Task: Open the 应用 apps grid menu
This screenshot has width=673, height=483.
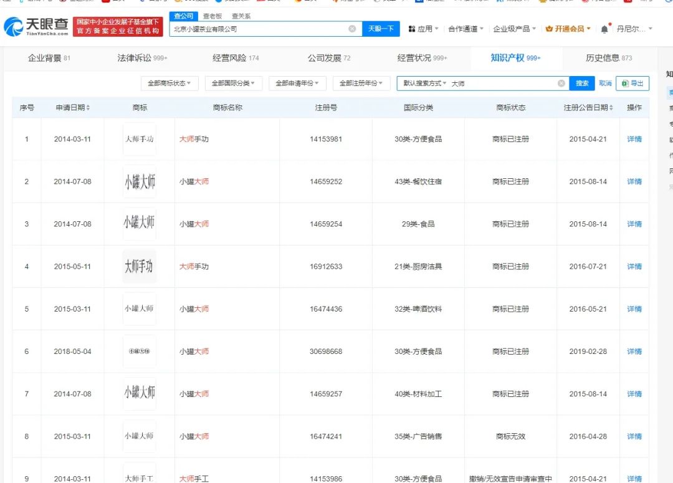Action: [424, 29]
